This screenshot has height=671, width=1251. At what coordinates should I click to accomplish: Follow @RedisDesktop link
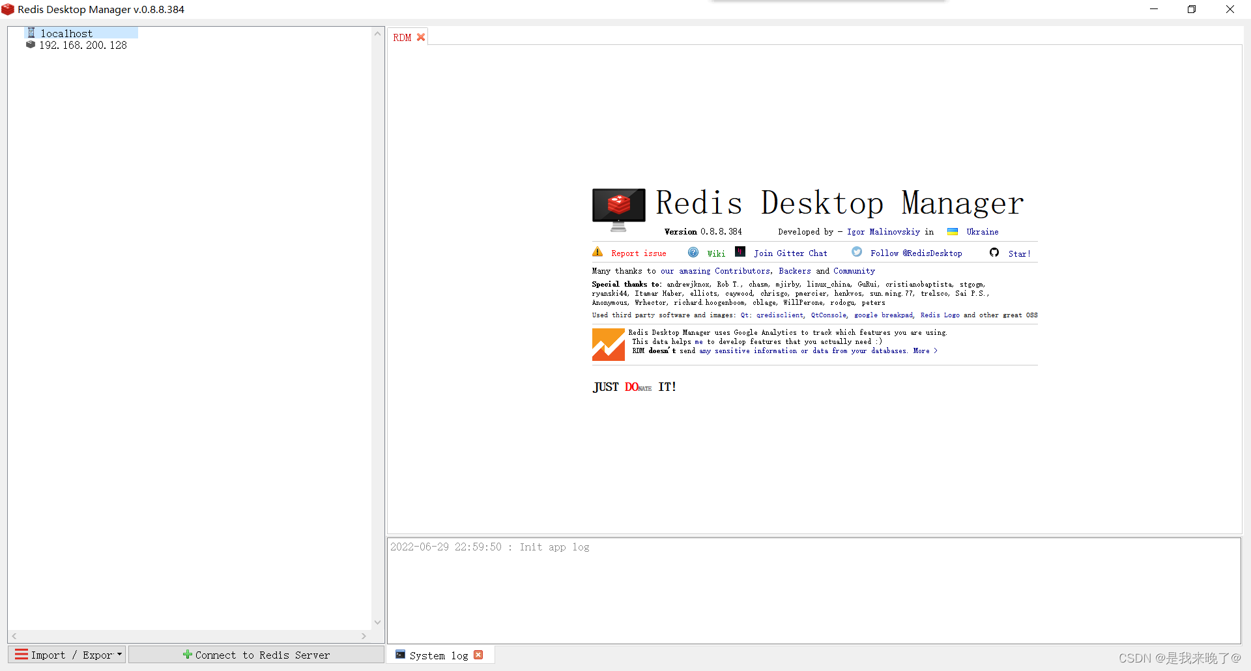click(916, 253)
